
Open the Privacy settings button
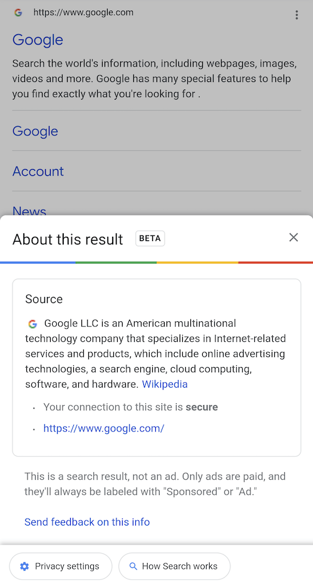click(x=61, y=566)
